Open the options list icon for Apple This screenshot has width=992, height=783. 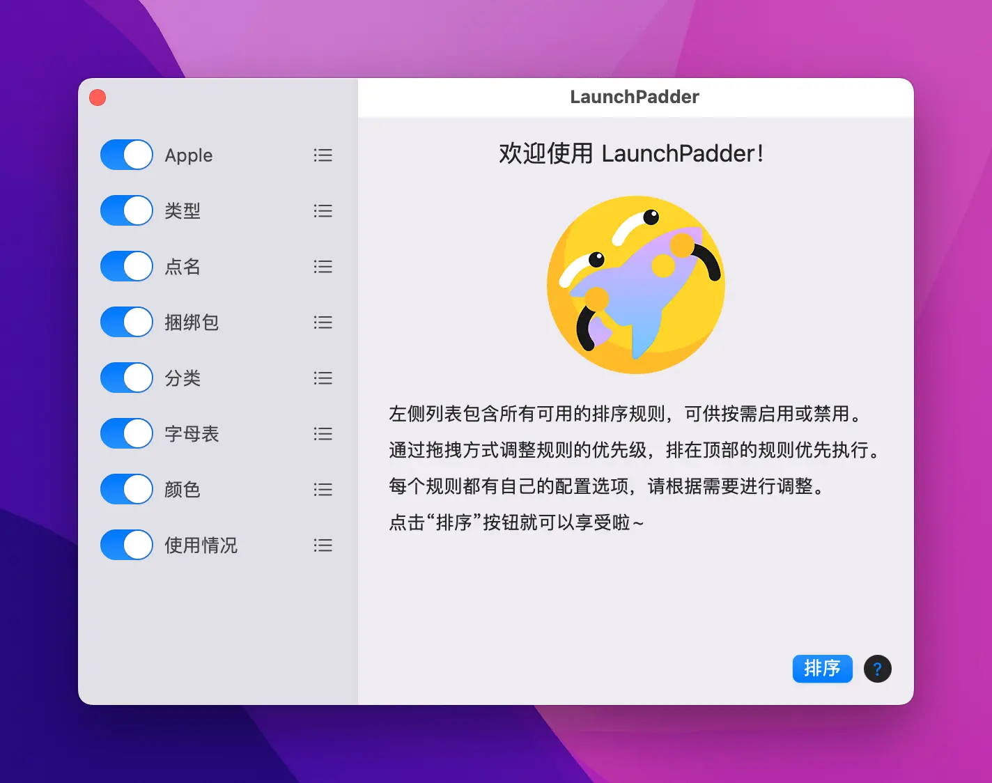coord(323,155)
